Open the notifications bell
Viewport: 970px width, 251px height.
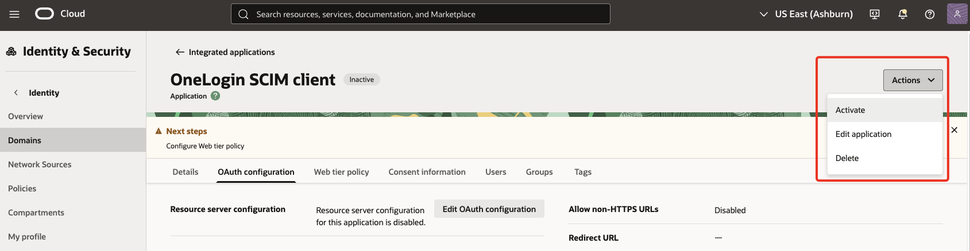tap(902, 14)
